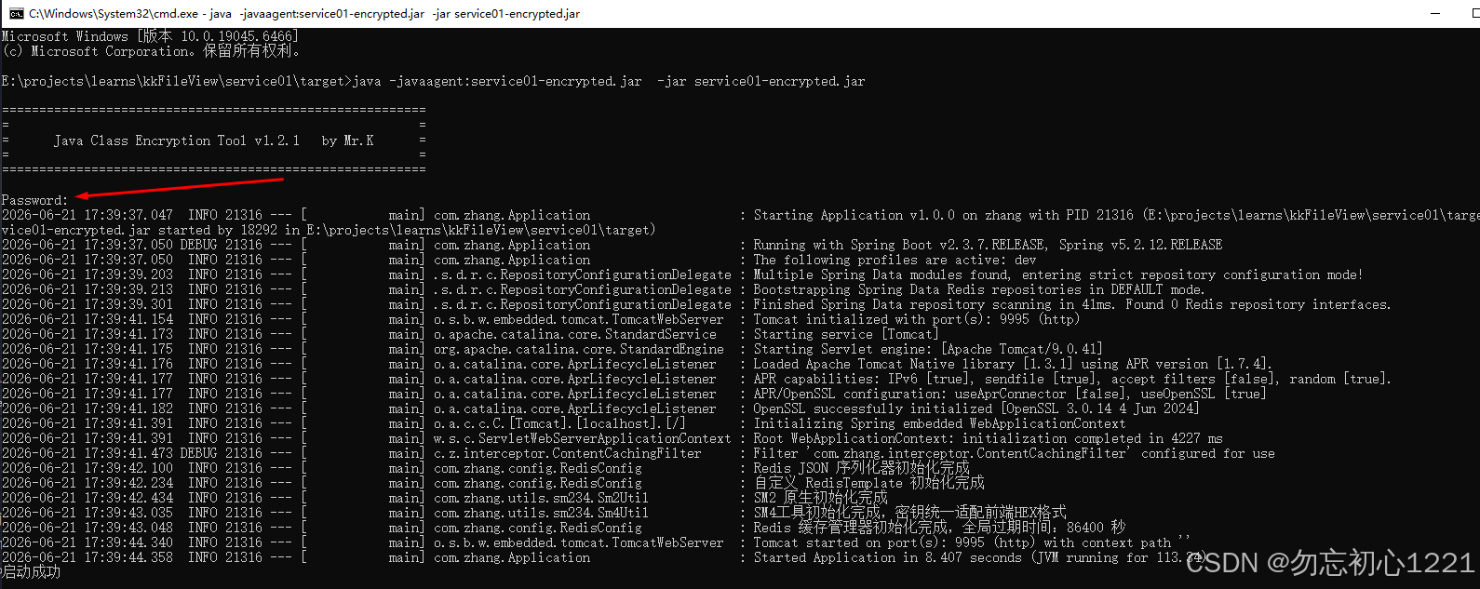This screenshot has width=1480, height=589.
Task: Click the final '启动成功' line
Action: 31,572
